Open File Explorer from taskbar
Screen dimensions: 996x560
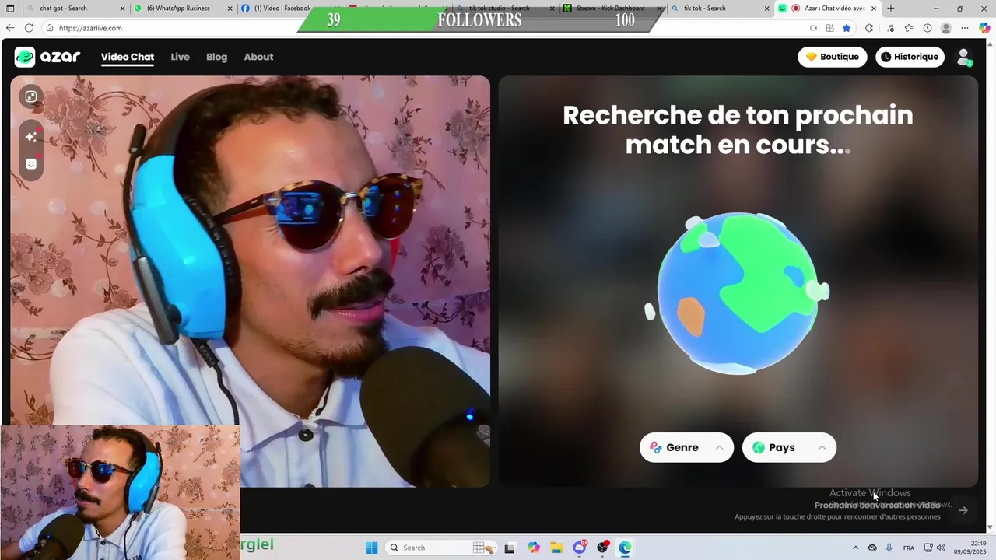tap(556, 548)
